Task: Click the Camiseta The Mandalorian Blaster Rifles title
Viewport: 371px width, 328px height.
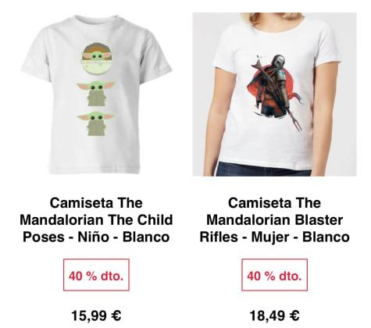Action: point(274,220)
